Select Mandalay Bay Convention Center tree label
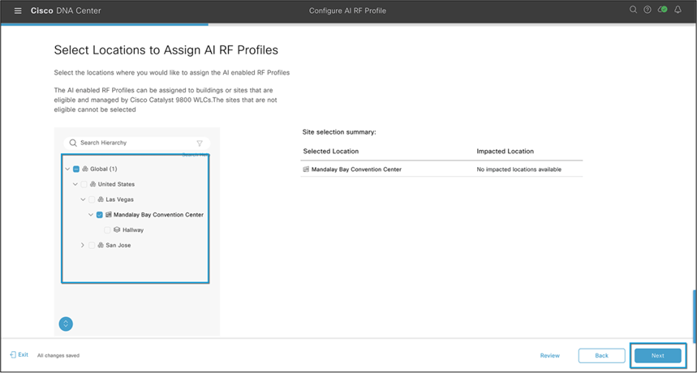The height and width of the screenshot is (373, 697). point(159,215)
